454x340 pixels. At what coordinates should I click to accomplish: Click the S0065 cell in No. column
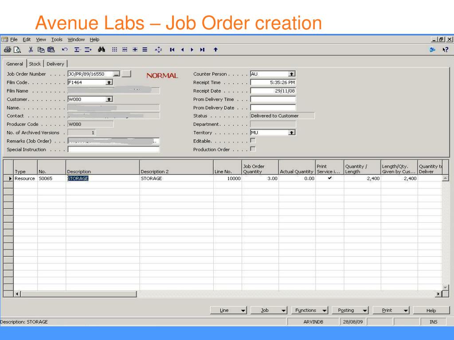pyautogui.click(x=51, y=178)
